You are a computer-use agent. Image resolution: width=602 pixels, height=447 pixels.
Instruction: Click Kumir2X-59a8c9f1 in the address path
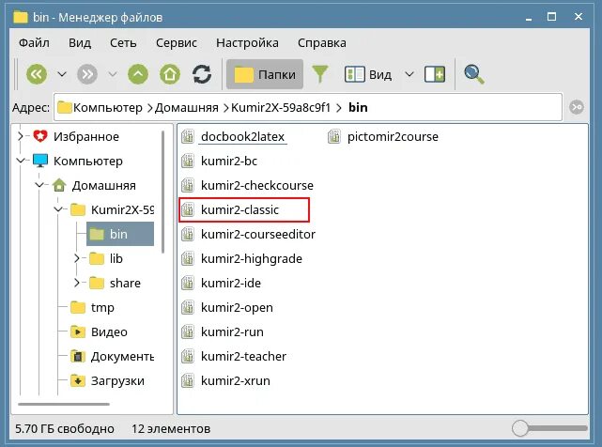tap(281, 108)
